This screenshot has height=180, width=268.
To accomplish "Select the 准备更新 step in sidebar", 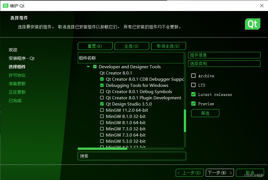I will point(17,84).
